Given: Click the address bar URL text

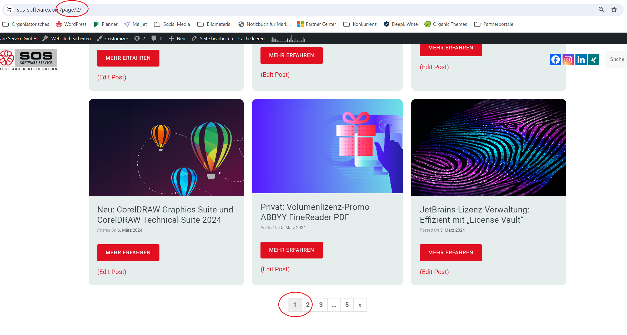Looking at the screenshot, I should tap(49, 10).
